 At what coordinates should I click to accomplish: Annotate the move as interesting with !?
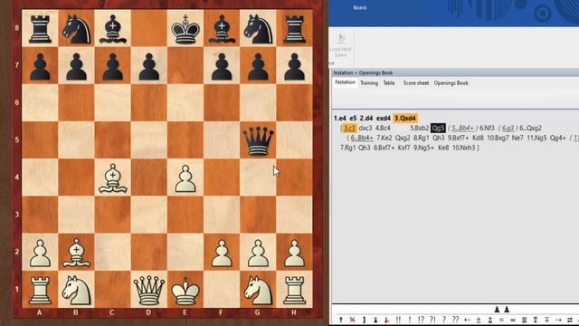(x=421, y=320)
